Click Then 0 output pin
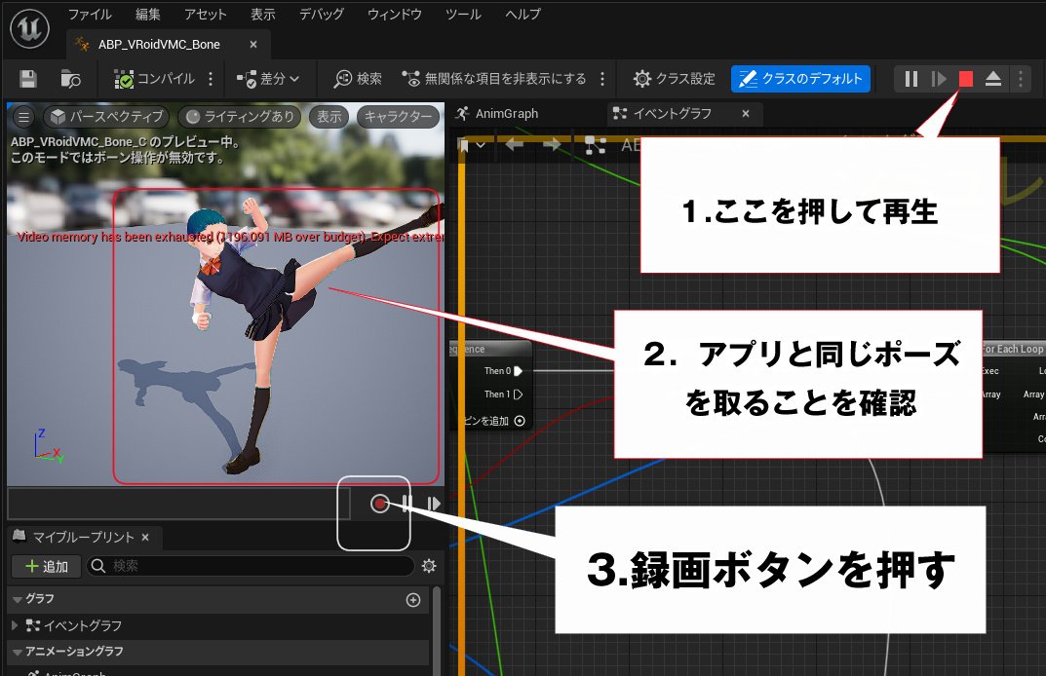This screenshot has height=676, width=1046. coord(519,371)
